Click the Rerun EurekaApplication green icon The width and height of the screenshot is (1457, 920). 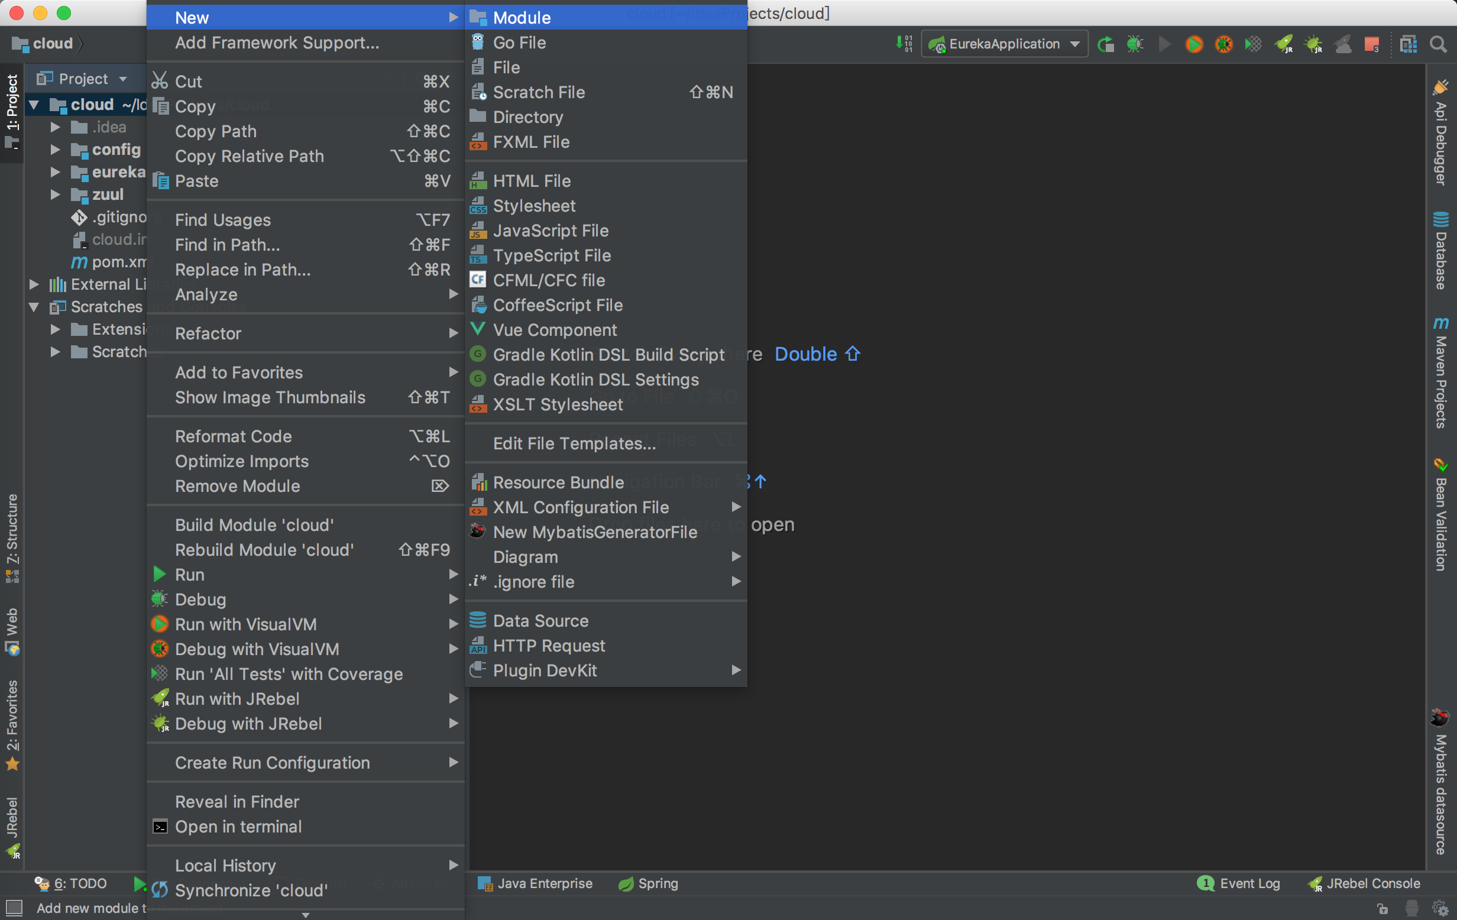[1105, 44]
